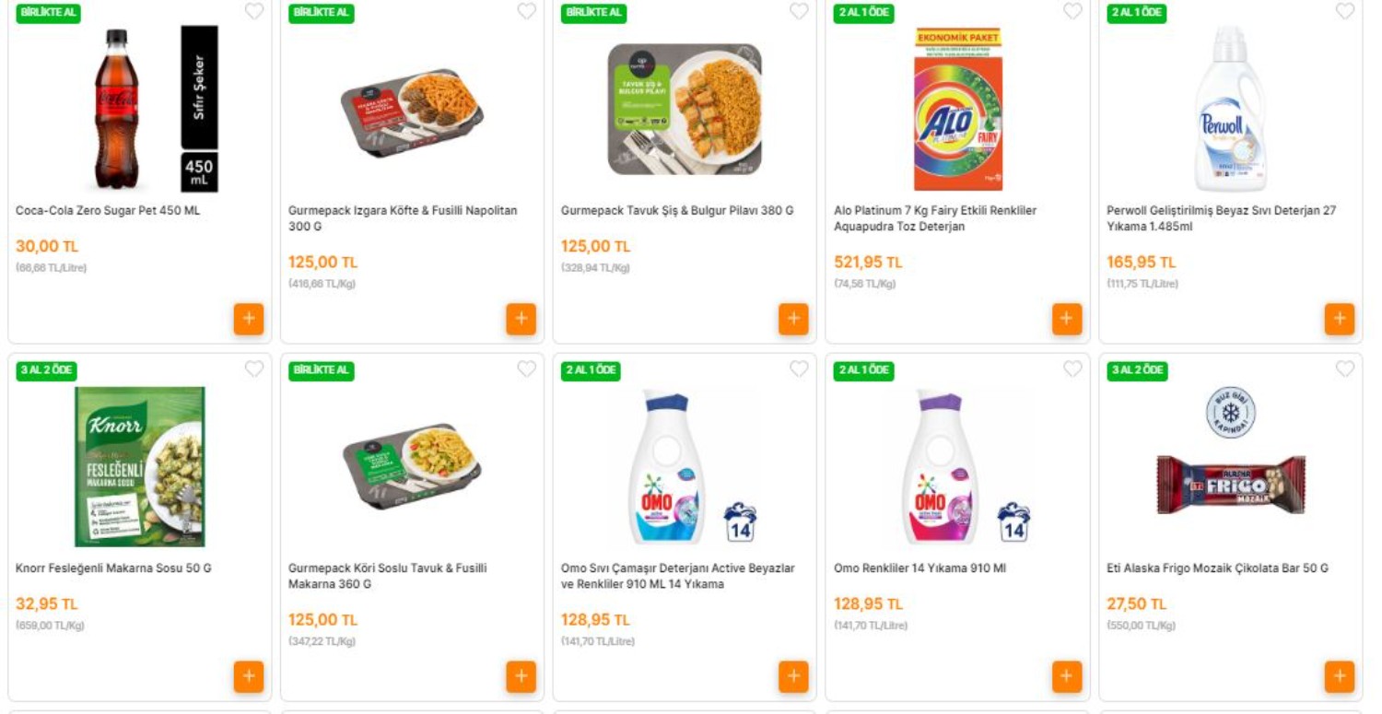This screenshot has width=1382, height=714.
Task: Favorite the Coca-Cola Zero Sugar product
Action: [x=254, y=11]
